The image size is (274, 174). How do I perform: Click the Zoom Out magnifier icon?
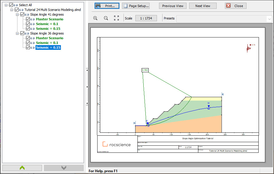pyautogui.click(x=106, y=18)
